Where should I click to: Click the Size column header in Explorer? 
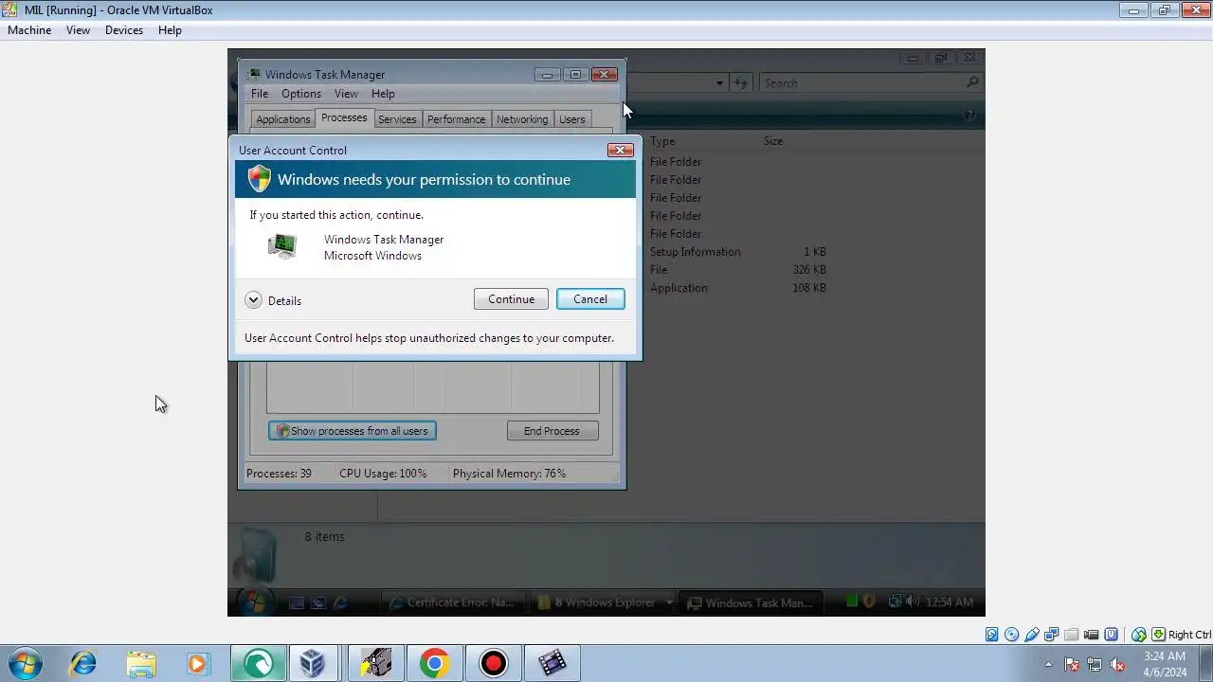click(x=773, y=141)
